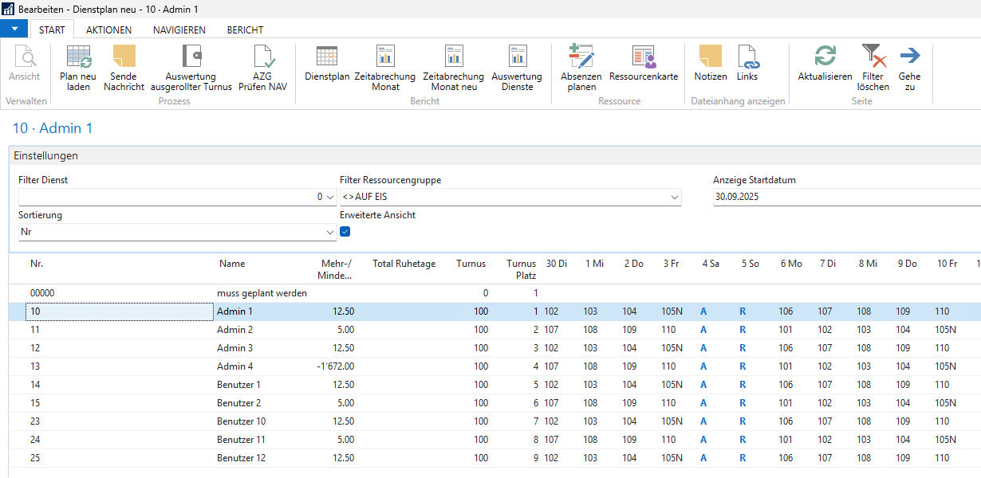Click the Filter löschen icon
The height and width of the screenshot is (478, 981).
click(873, 57)
